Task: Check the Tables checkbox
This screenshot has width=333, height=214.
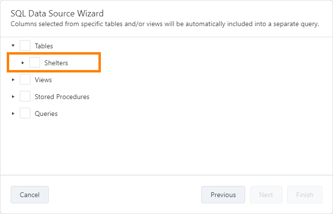Action: 25,46
